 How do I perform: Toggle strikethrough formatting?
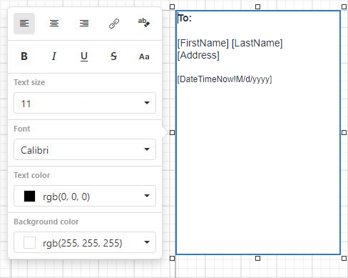click(114, 56)
